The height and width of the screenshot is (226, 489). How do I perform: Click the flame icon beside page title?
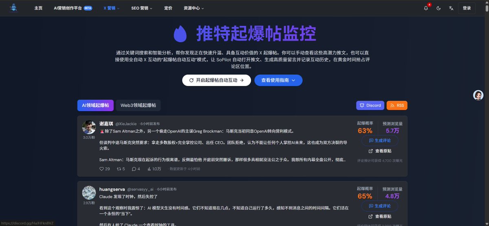tap(180, 34)
